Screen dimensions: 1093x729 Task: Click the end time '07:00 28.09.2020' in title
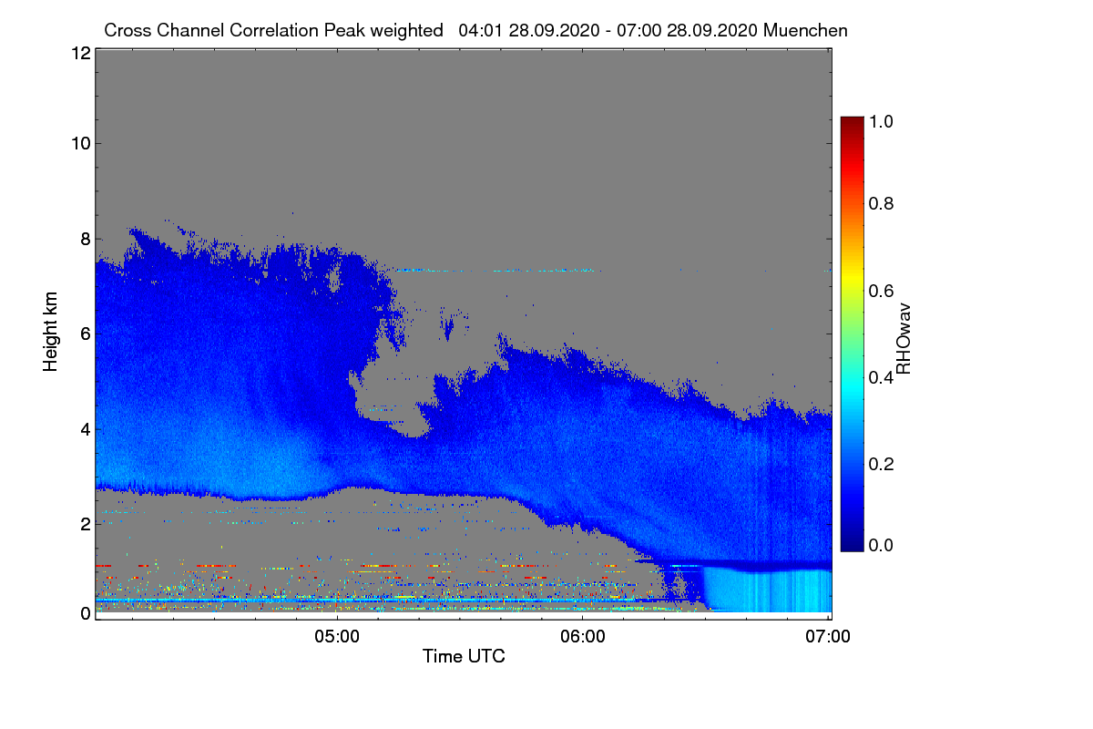tap(688, 30)
